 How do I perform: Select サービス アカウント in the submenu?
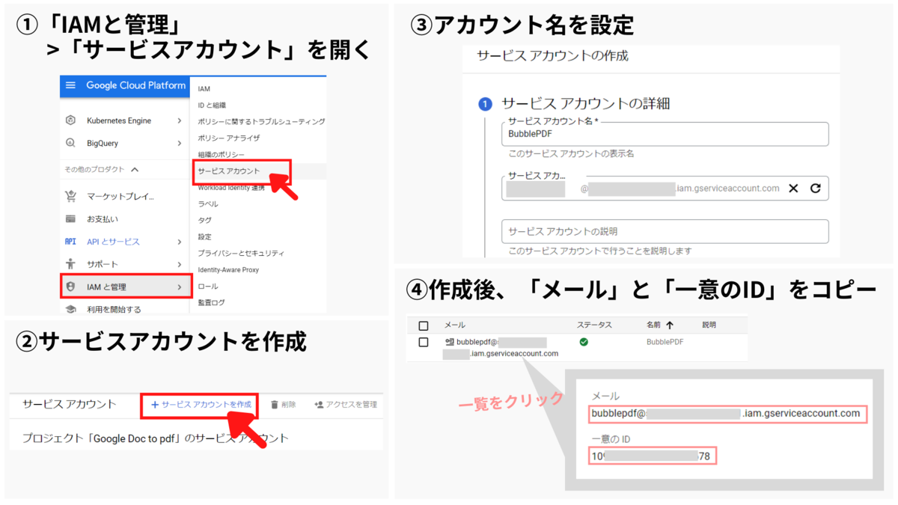(229, 171)
